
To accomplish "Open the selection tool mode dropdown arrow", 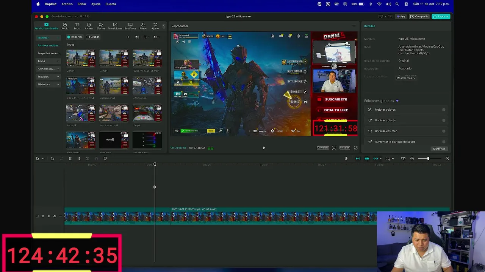I will [x=43, y=159].
